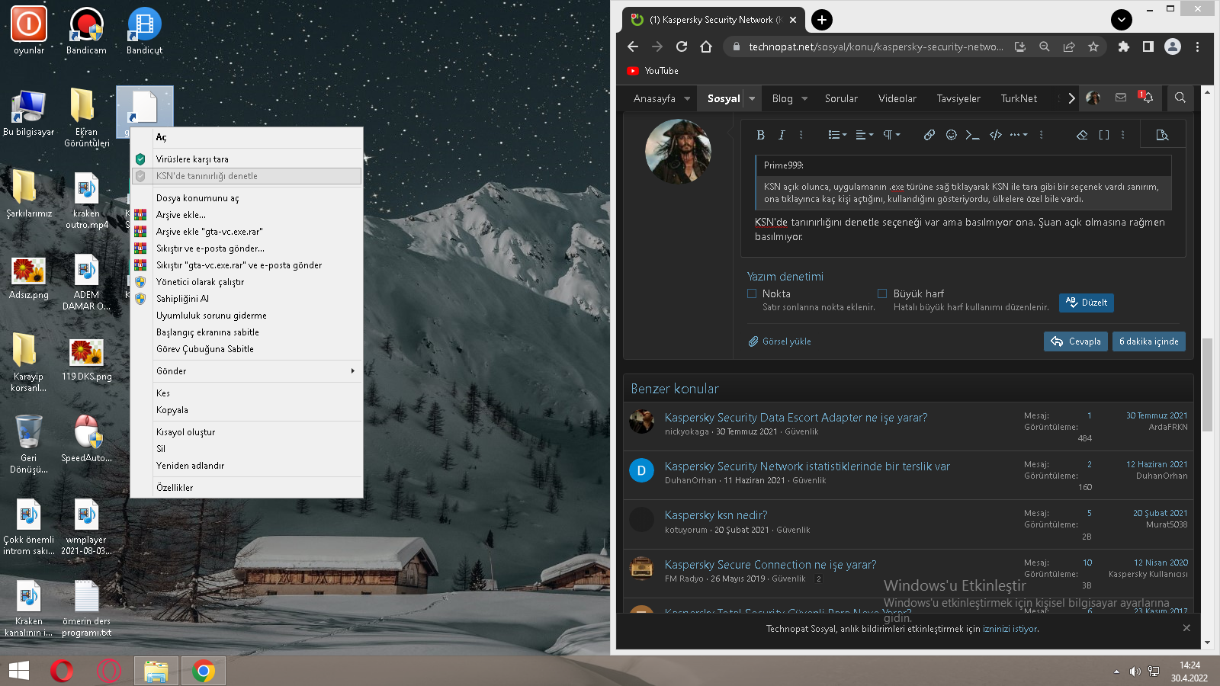Click 'Arşive ekle "gta-vc.exe.rar"' in the context menu
Image resolution: width=1220 pixels, height=686 pixels.
[x=246, y=232]
